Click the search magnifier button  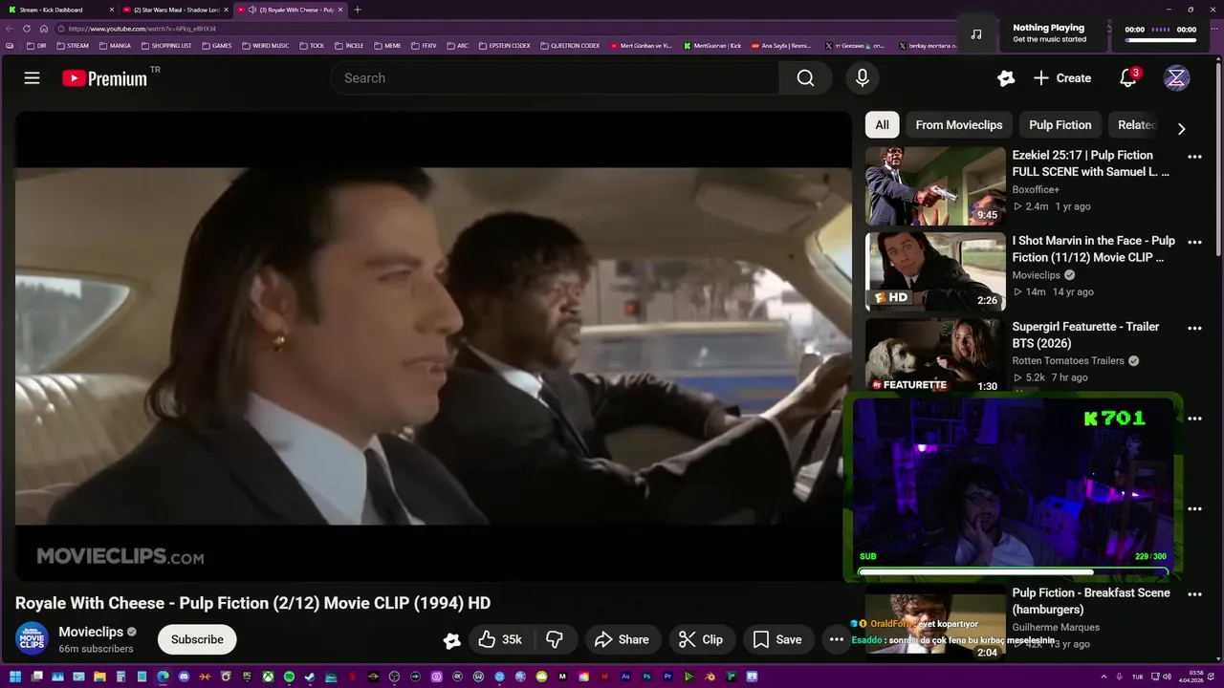[x=806, y=78]
